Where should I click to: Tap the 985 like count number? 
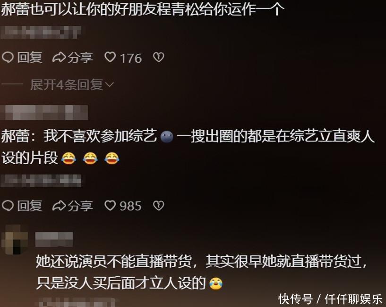[x=130, y=206]
